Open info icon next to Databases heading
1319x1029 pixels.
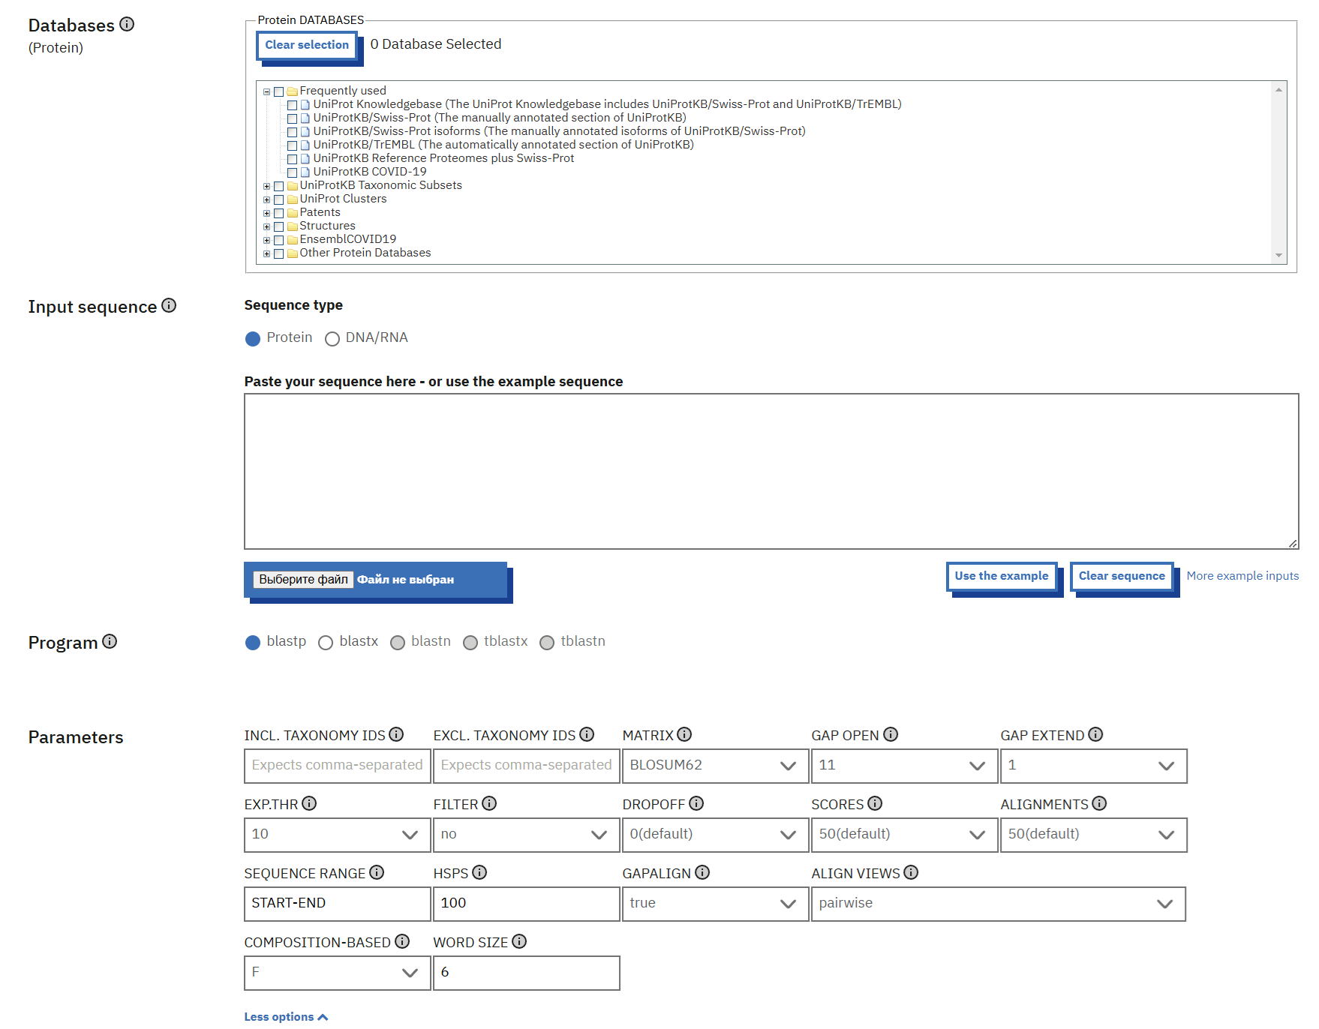point(127,24)
